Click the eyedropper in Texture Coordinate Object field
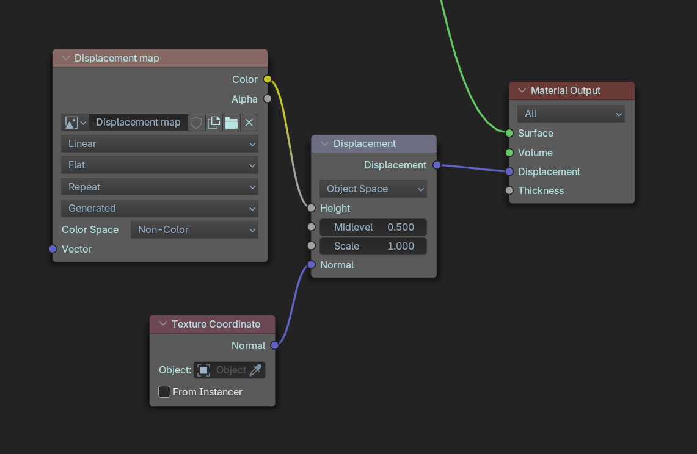This screenshot has height=454, width=697. (x=255, y=370)
